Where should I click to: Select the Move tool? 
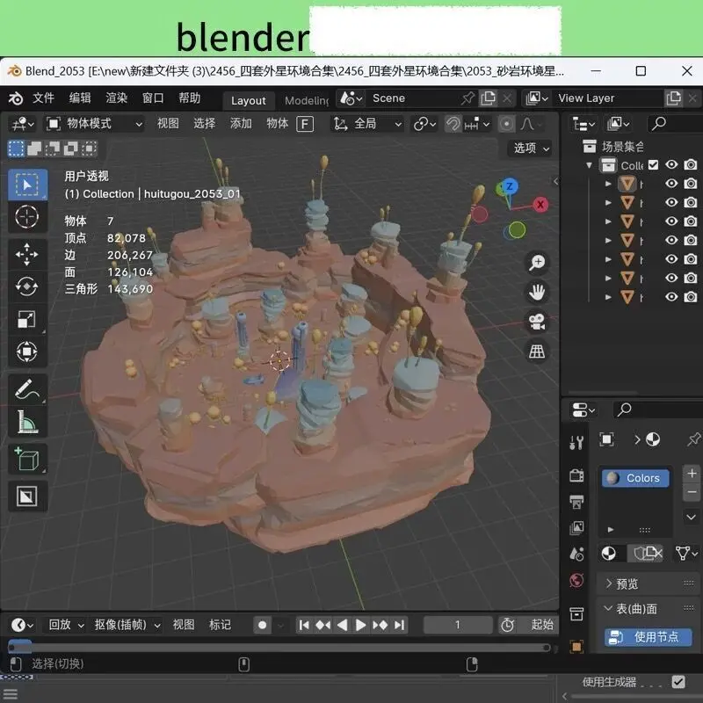[27, 254]
